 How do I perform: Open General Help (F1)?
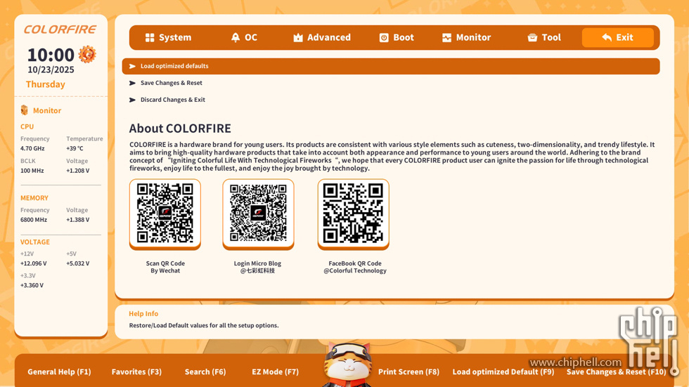pos(59,372)
